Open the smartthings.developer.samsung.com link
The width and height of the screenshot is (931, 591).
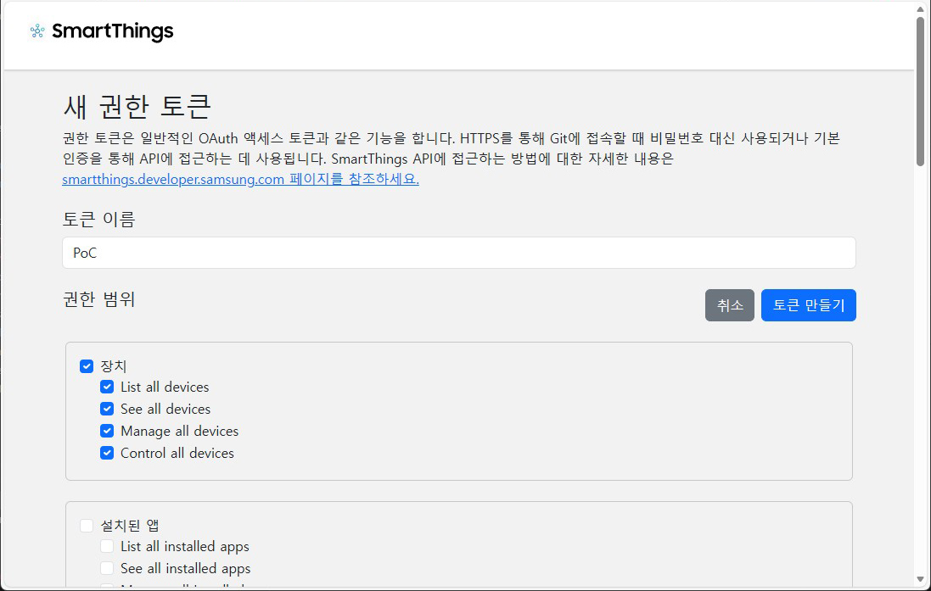pyautogui.click(x=239, y=179)
